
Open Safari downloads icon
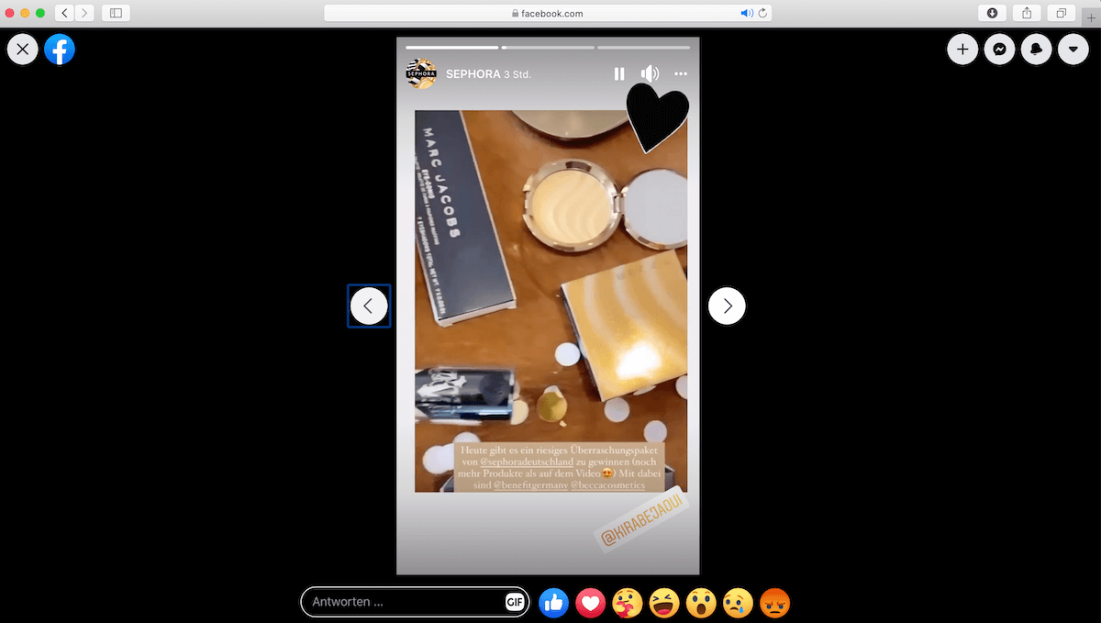[993, 13]
